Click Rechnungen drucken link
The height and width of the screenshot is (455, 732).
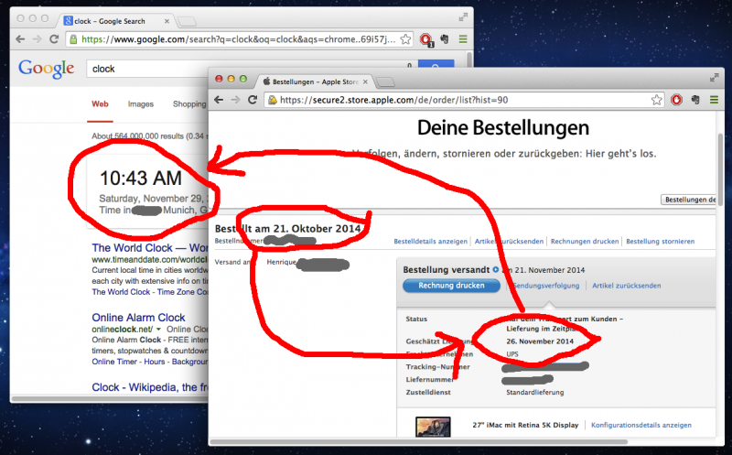pyautogui.click(x=585, y=242)
